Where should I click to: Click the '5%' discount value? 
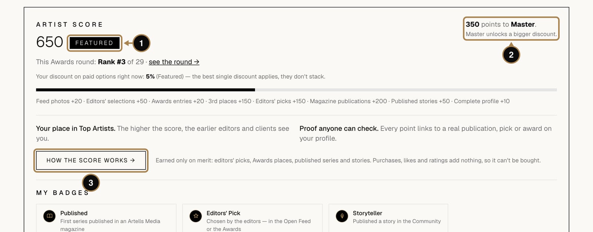(150, 77)
